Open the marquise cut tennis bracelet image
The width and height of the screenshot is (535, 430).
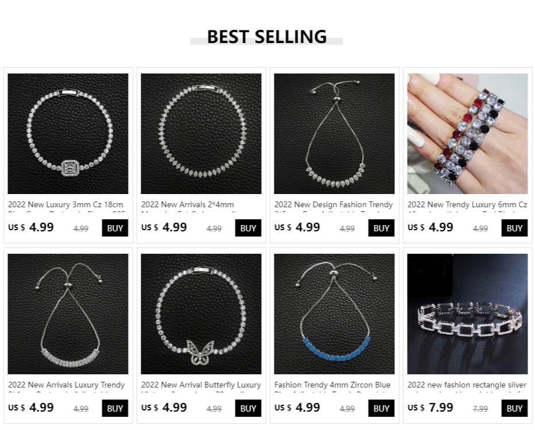click(201, 133)
